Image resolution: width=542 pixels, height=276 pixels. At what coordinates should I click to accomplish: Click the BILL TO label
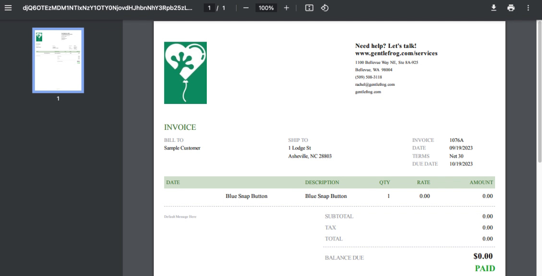coord(174,140)
